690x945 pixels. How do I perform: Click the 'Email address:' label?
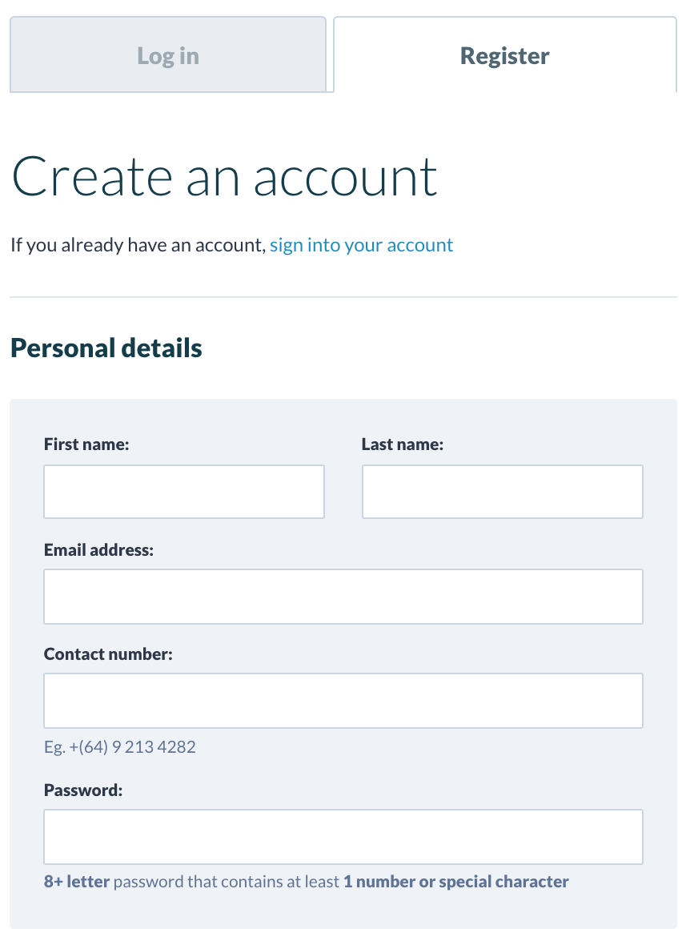coord(98,550)
